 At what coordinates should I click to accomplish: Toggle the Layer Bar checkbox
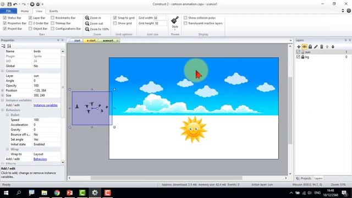[30, 18]
